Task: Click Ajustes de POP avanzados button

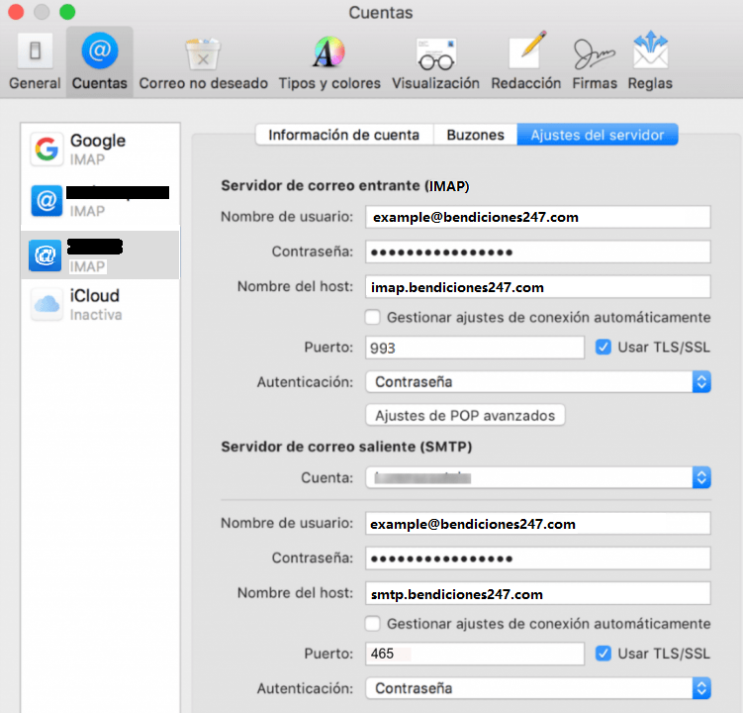Action: [465, 415]
